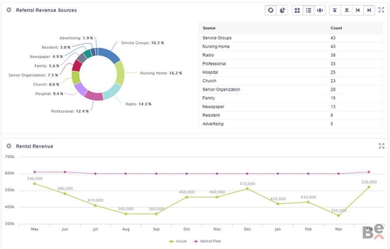Expand Referral Revenue Sources panel fullscreen
Viewport: 390px width, 249px height.
click(381, 10)
